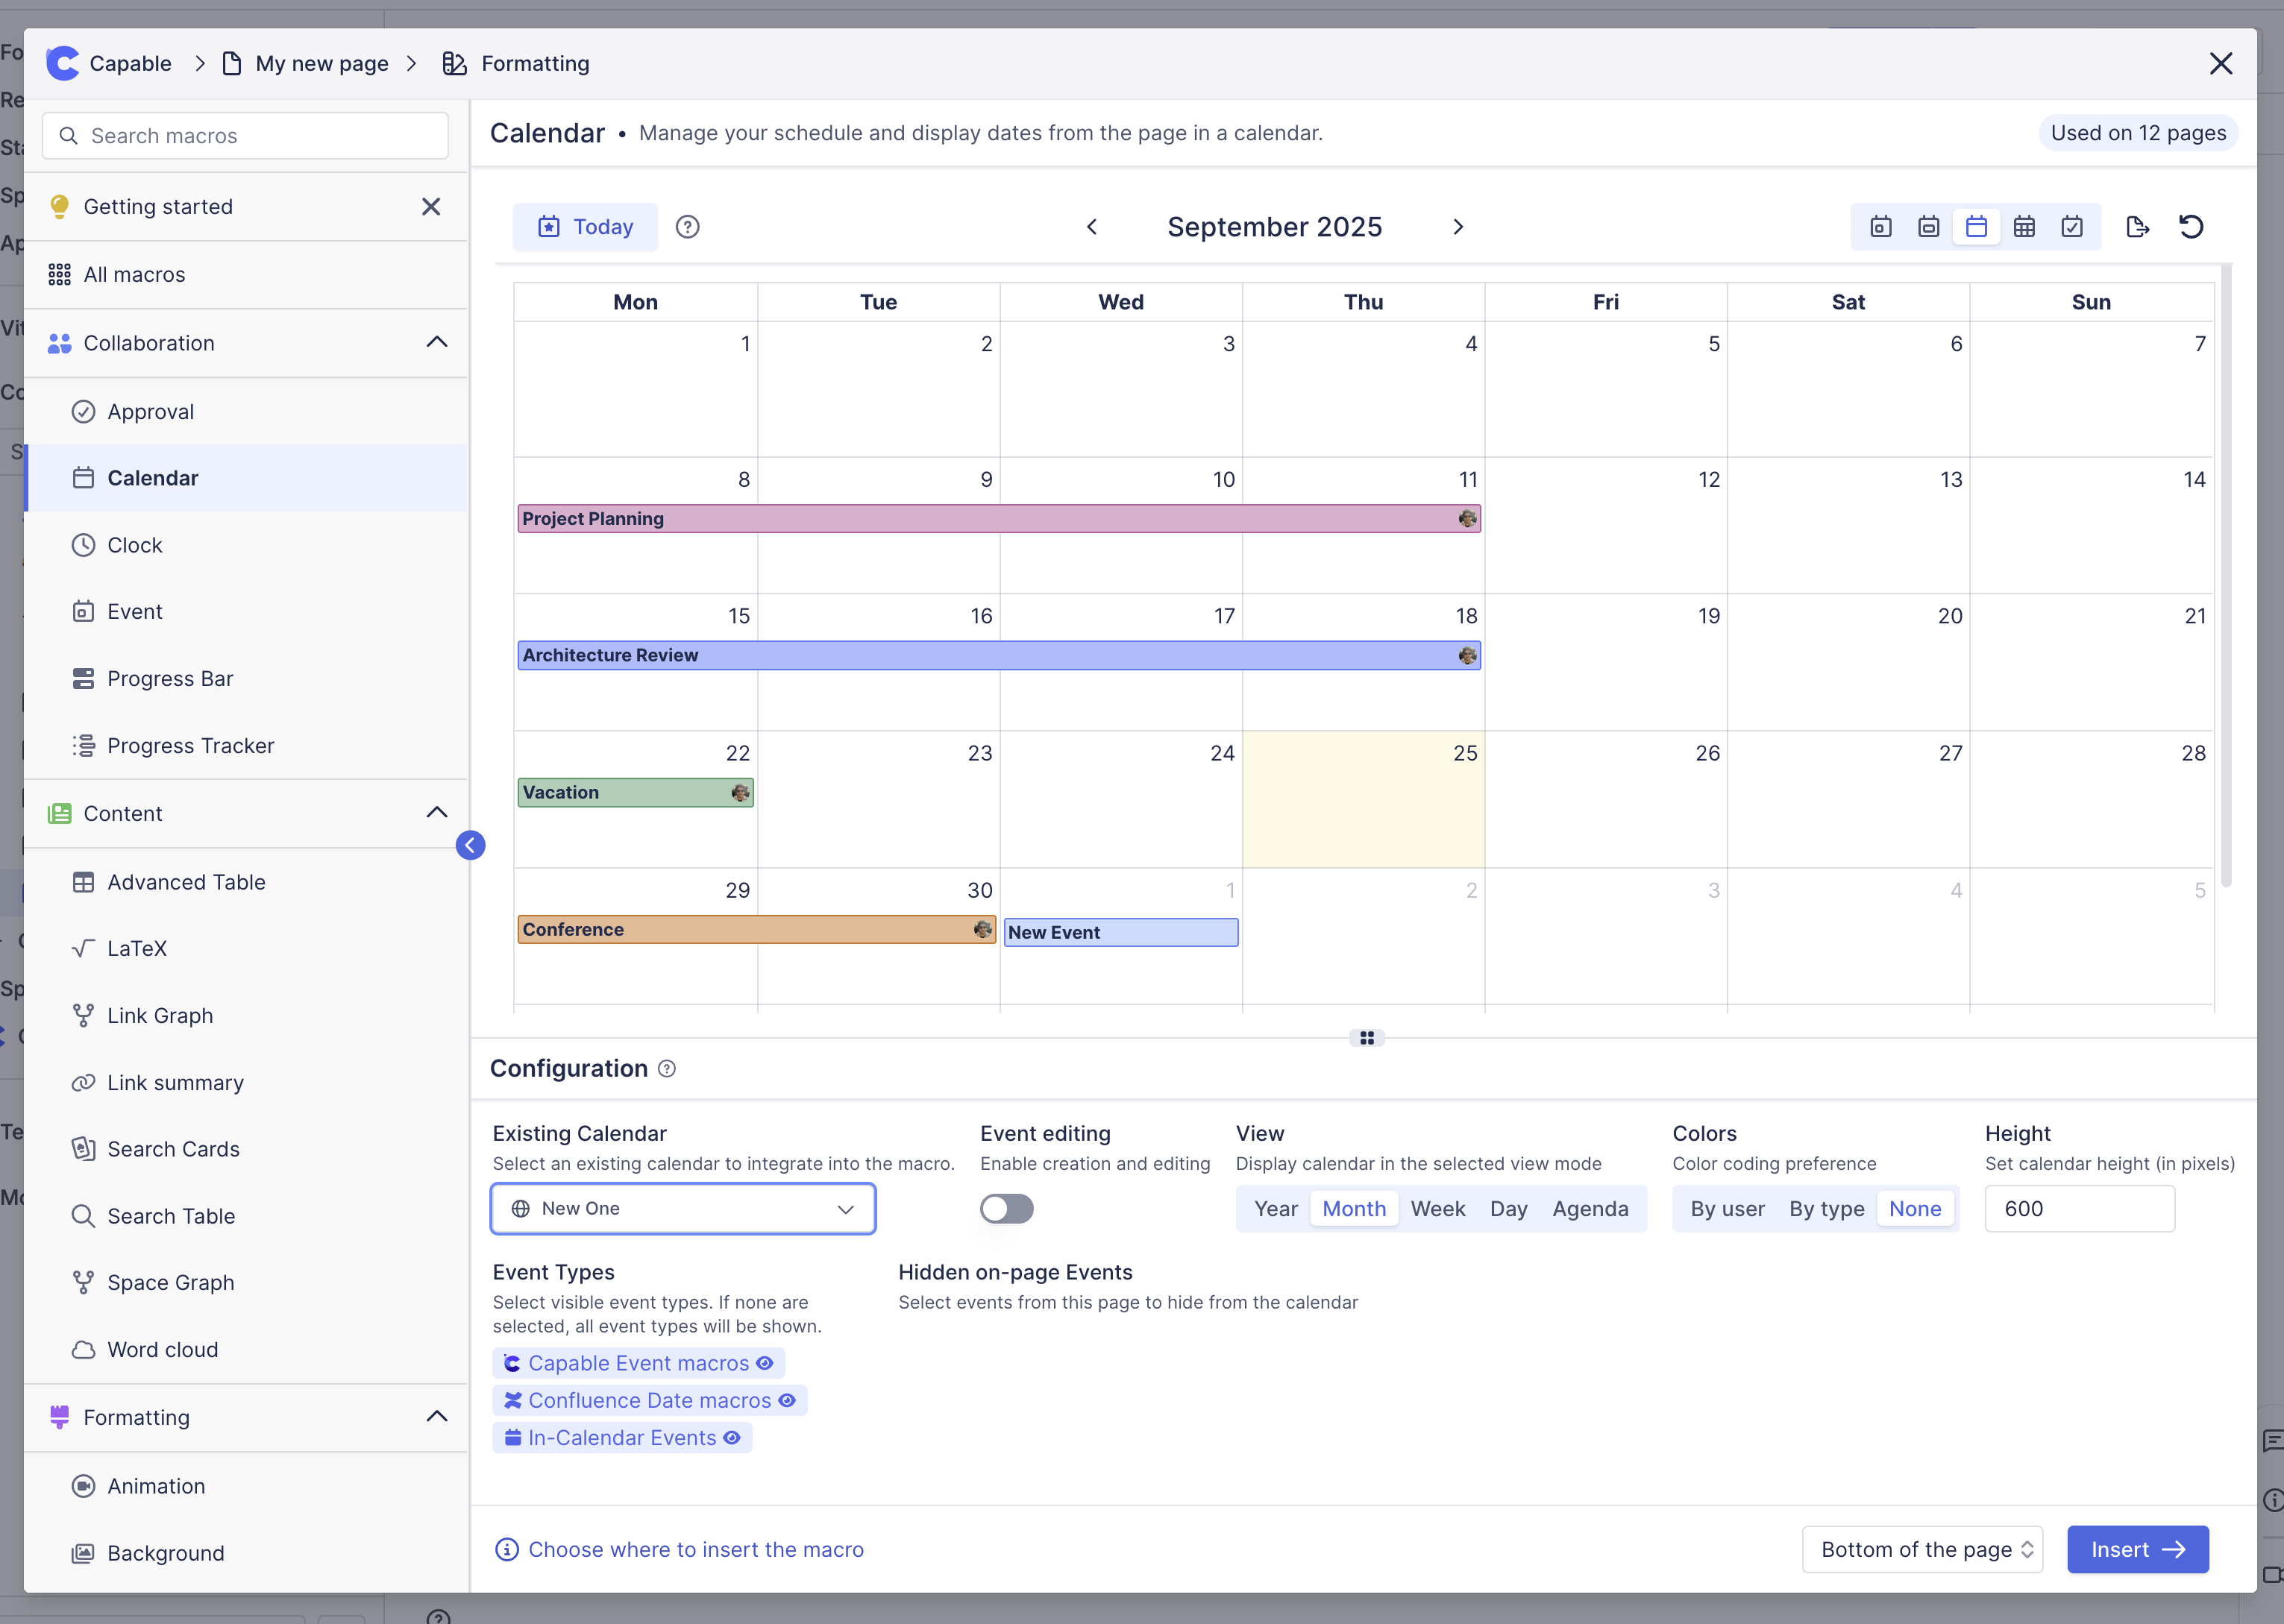Click the Insert button
Image resolution: width=2284 pixels, height=1624 pixels.
2137,1549
